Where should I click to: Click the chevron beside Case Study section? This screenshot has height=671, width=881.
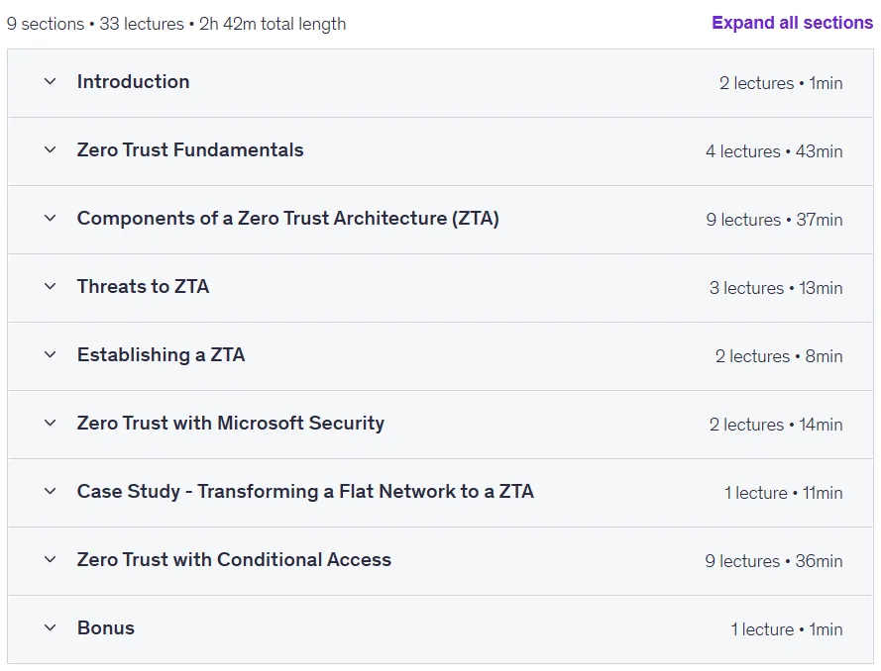(x=50, y=492)
